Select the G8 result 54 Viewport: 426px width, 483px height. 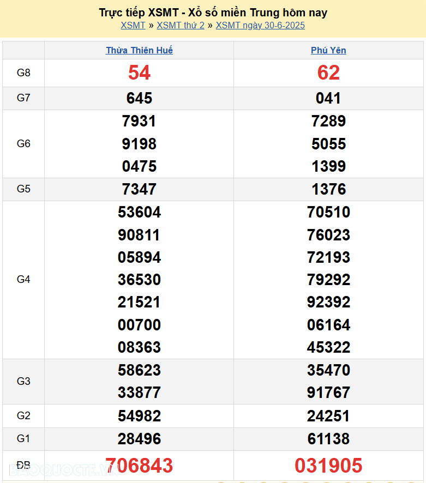coord(139,73)
